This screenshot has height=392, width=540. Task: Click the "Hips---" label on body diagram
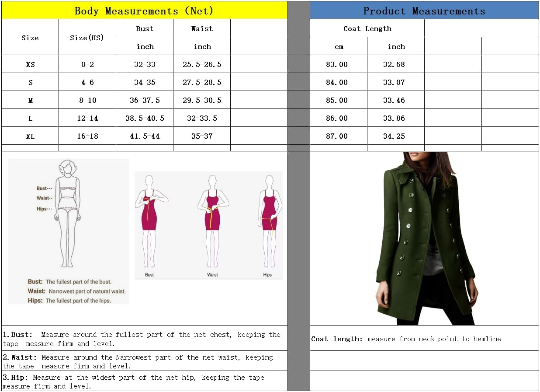(x=44, y=209)
